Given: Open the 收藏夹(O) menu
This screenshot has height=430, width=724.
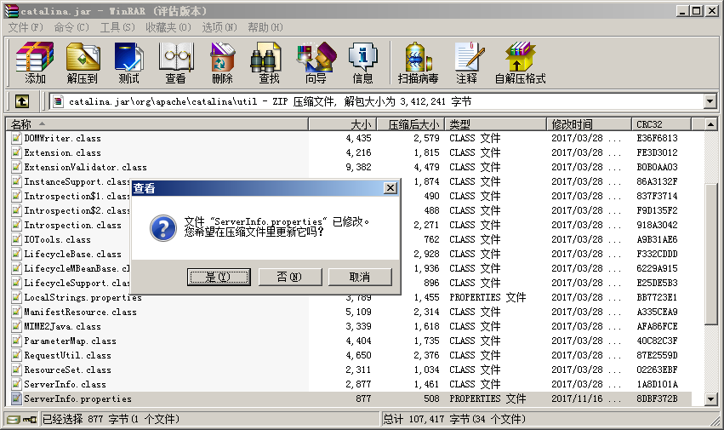Looking at the screenshot, I should pyautogui.click(x=168, y=27).
